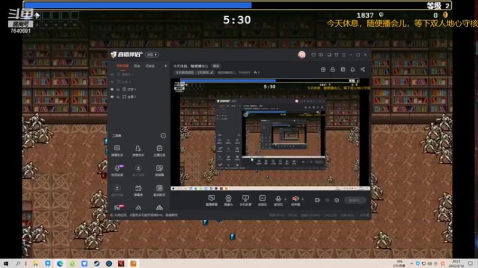Viewport: 478px width, 268px height.
Task: Click the taskbar date and time
Action: (x=456, y=263)
